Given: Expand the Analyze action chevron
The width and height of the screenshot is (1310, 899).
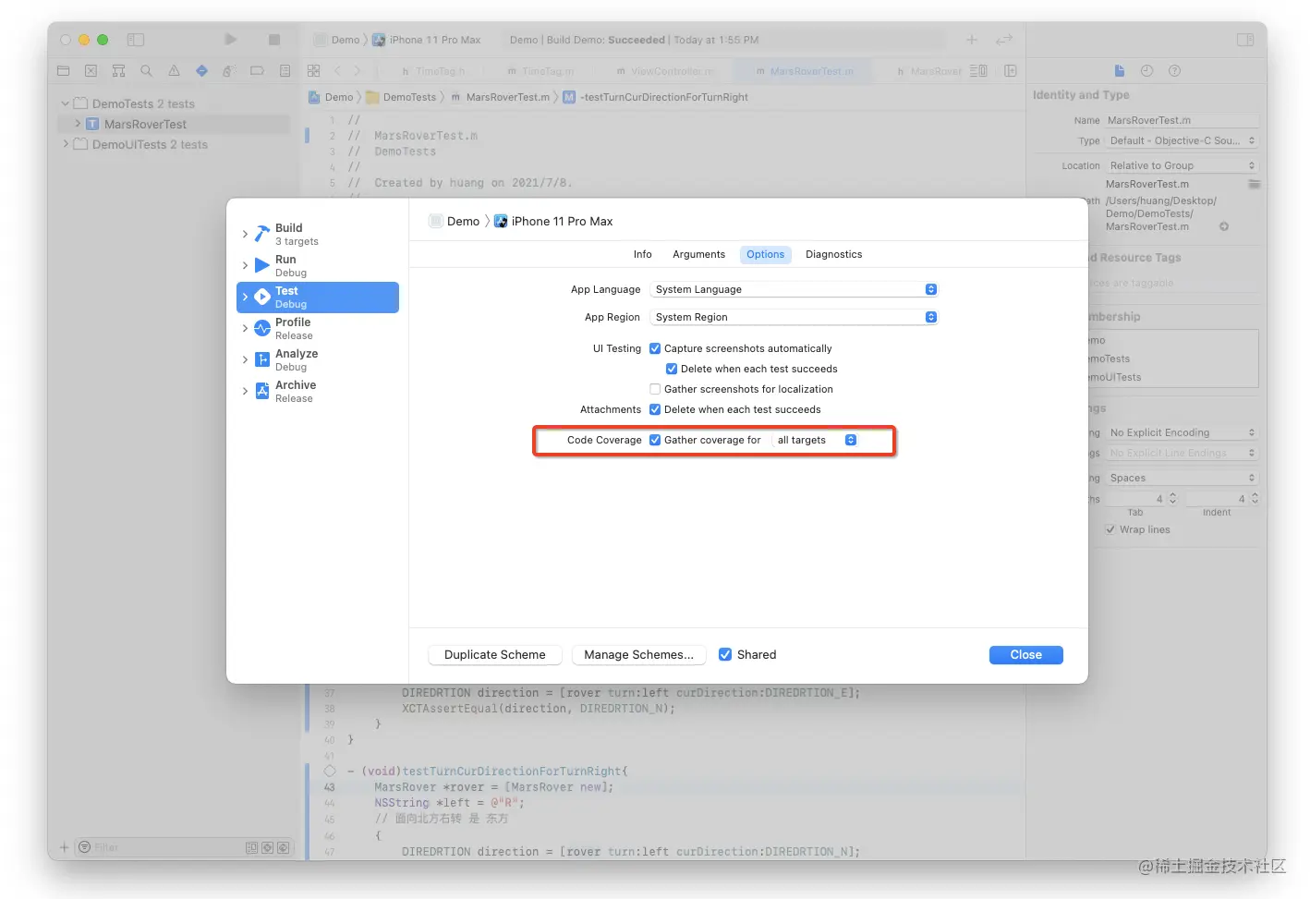Looking at the screenshot, I should 245,359.
